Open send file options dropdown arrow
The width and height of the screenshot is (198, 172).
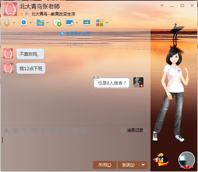tap(47, 23)
